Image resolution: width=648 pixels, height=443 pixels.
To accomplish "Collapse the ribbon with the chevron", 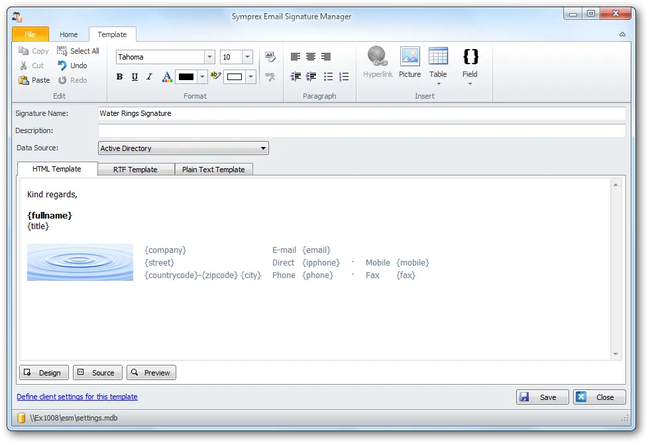I will point(622,34).
